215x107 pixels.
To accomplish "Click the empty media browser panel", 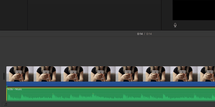I will point(94,15).
